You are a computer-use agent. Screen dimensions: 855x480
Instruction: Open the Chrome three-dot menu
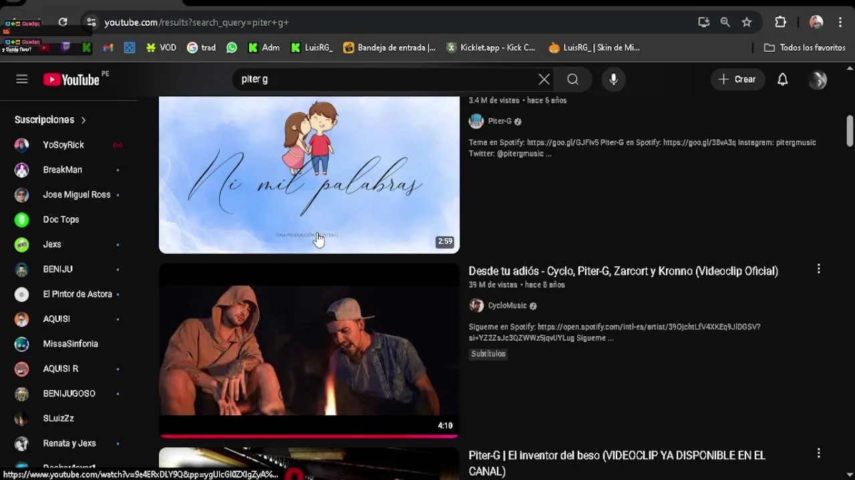point(840,22)
